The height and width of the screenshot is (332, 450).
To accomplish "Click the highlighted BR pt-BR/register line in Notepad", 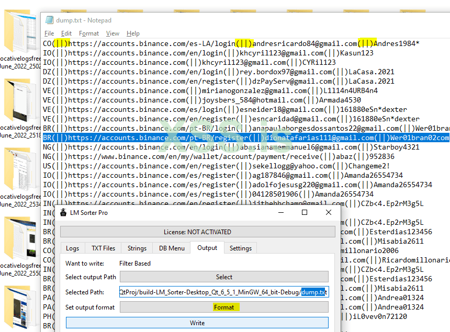I will pos(246,138).
